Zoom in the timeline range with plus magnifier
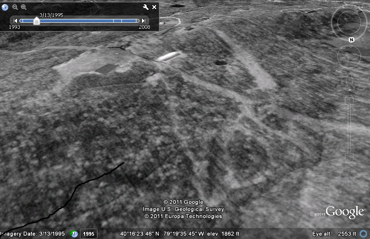Viewport: 370px width, 239px height. (24, 7)
